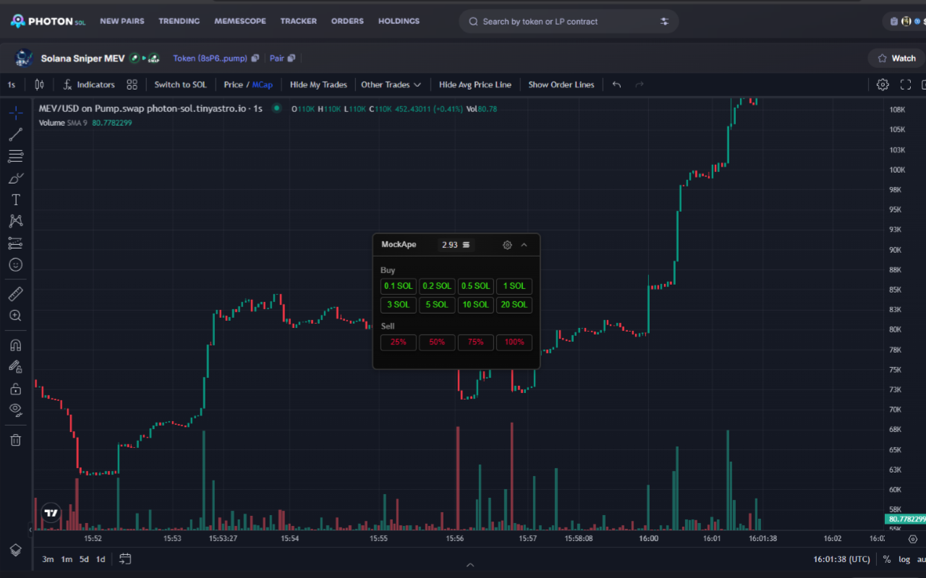Select the Trend Line drawing tool
Image resolution: width=926 pixels, height=578 pixels.
(x=16, y=134)
